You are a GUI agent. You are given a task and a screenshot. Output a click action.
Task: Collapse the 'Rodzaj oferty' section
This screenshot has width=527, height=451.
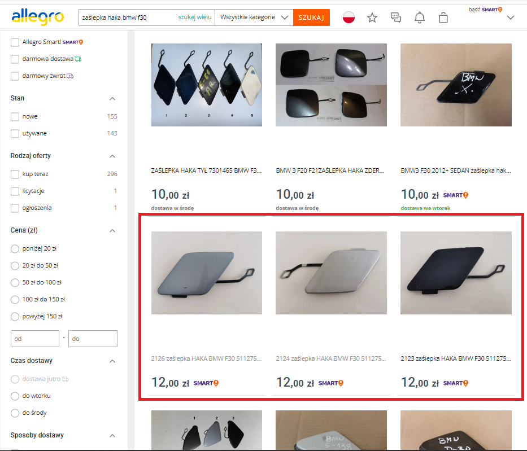click(112, 156)
